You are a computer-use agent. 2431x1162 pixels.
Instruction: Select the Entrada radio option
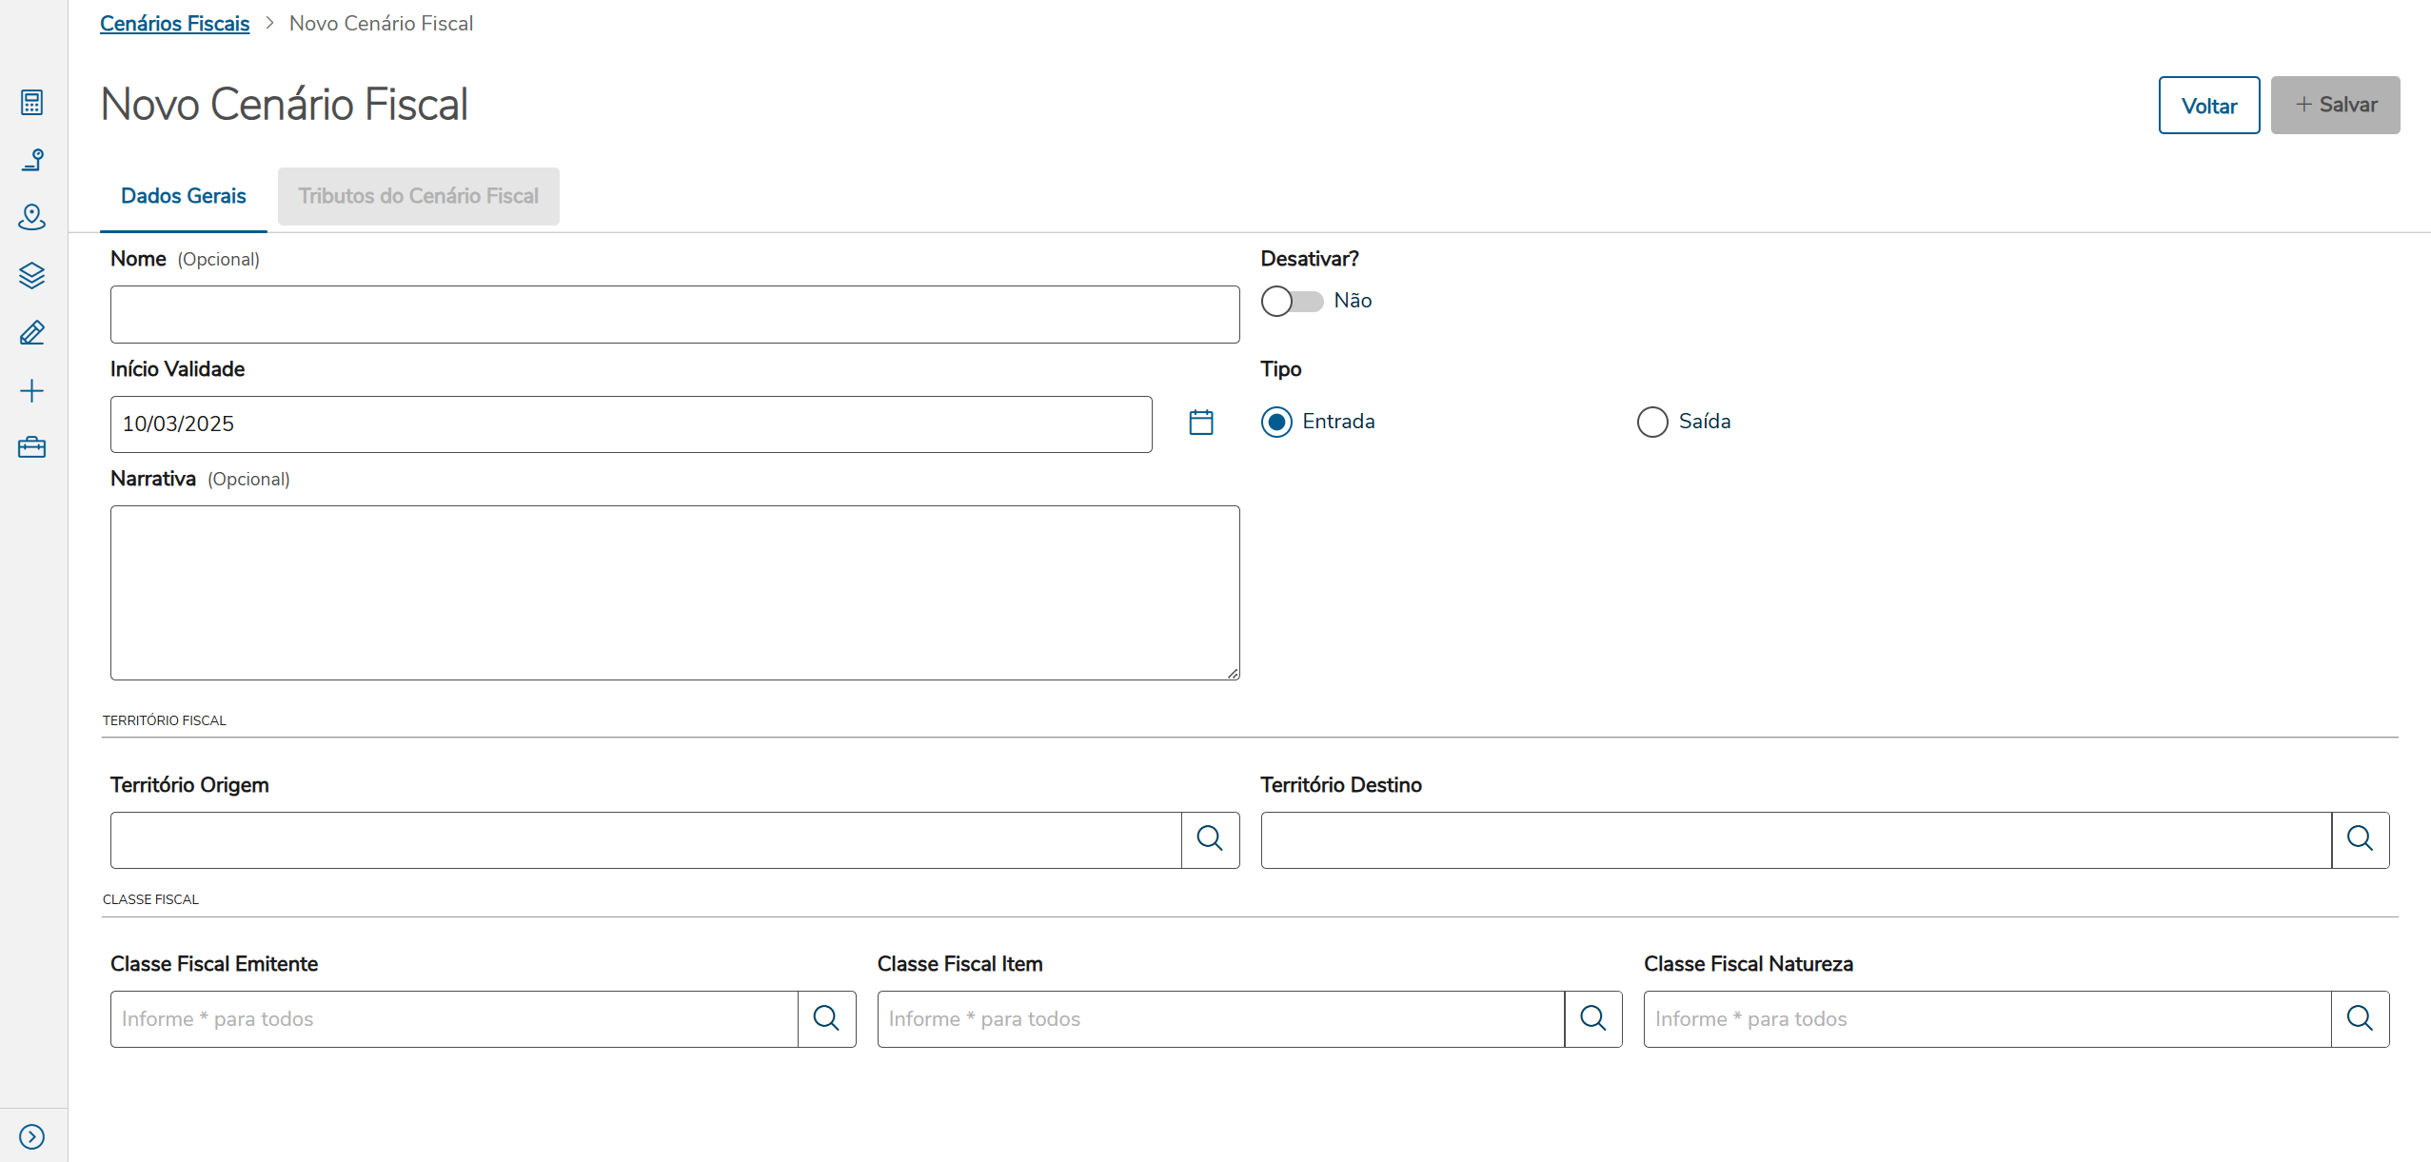(x=1276, y=422)
